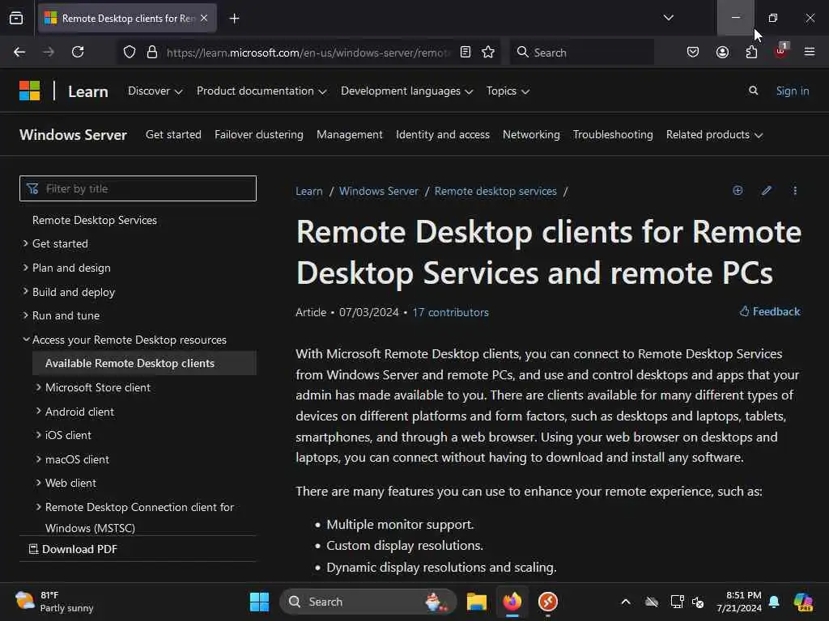The image size is (829, 621).
Task: Open the tracking protection shield icon
Action: point(129,52)
